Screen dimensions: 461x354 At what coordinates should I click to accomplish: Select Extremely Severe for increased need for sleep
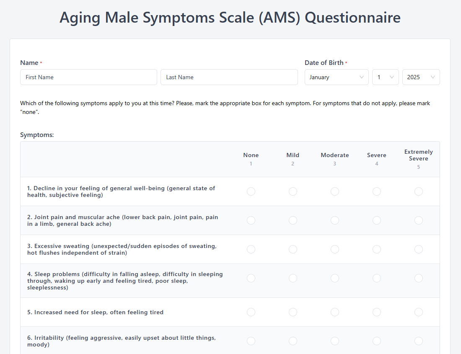[x=419, y=312]
